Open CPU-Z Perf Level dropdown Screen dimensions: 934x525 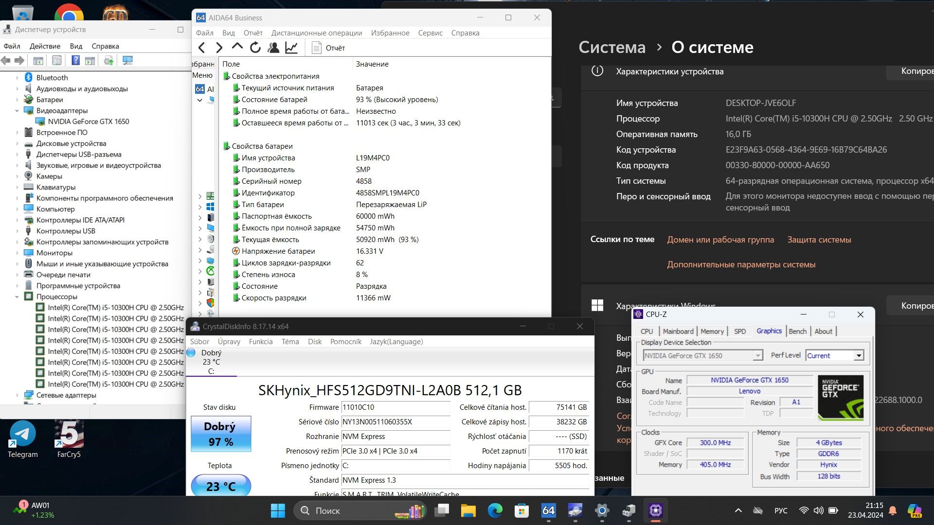859,356
